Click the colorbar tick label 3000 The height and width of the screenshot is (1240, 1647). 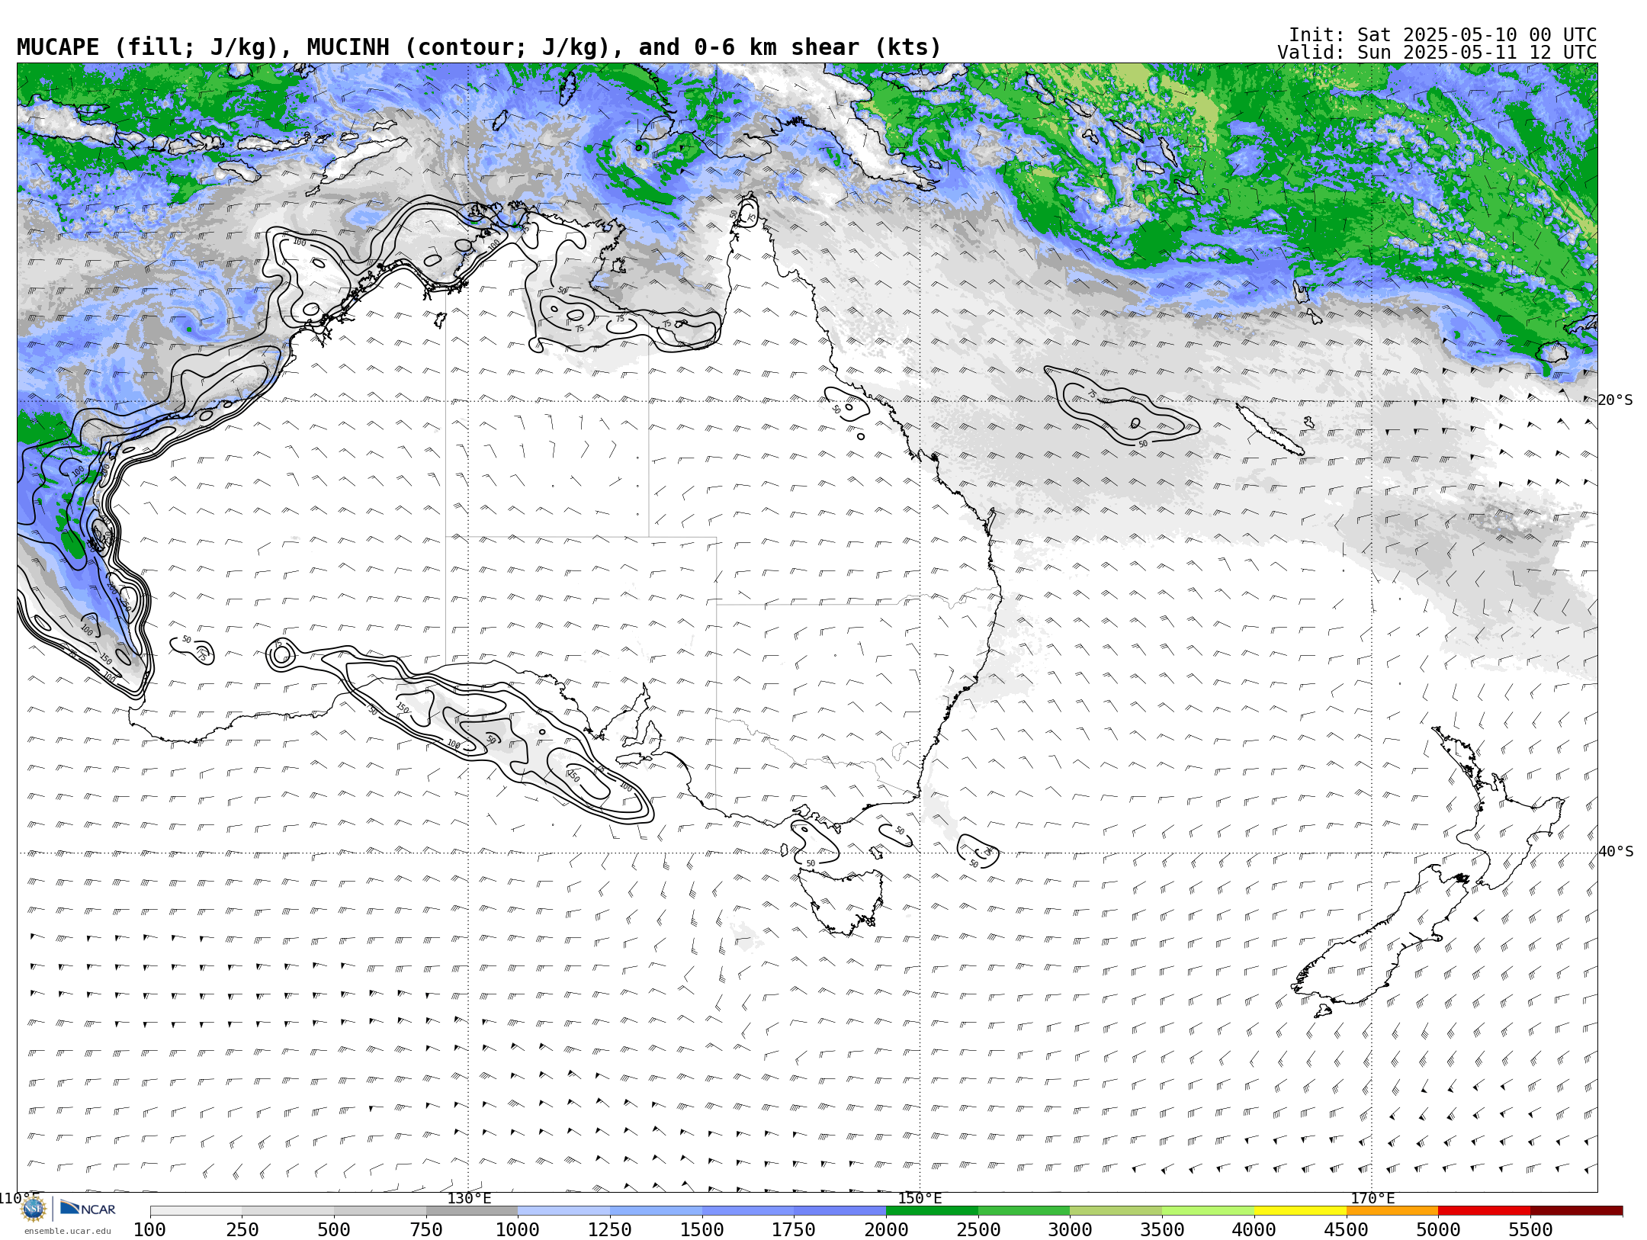[x=1070, y=1230]
